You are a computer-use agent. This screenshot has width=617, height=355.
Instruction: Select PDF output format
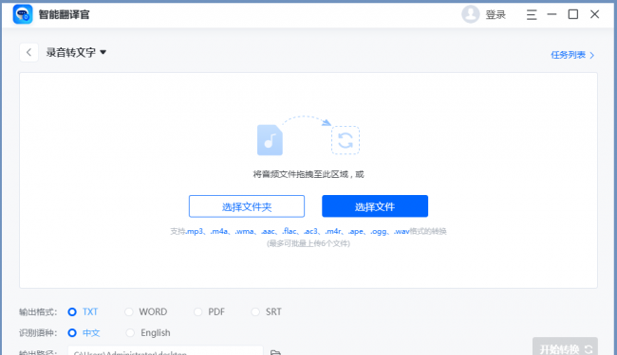click(x=210, y=311)
